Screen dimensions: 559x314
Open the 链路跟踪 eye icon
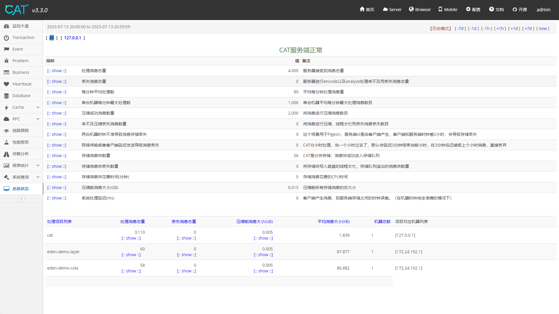[x=6, y=131]
